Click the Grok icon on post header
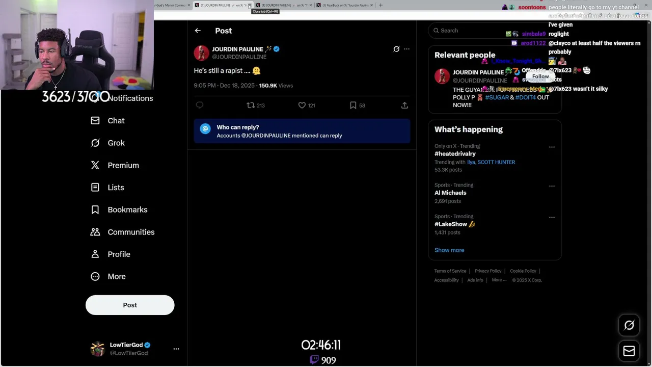 click(x=396, y=49)
